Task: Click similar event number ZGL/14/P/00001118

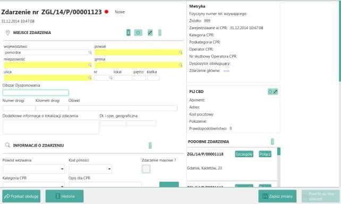Action: click(205, 154)
